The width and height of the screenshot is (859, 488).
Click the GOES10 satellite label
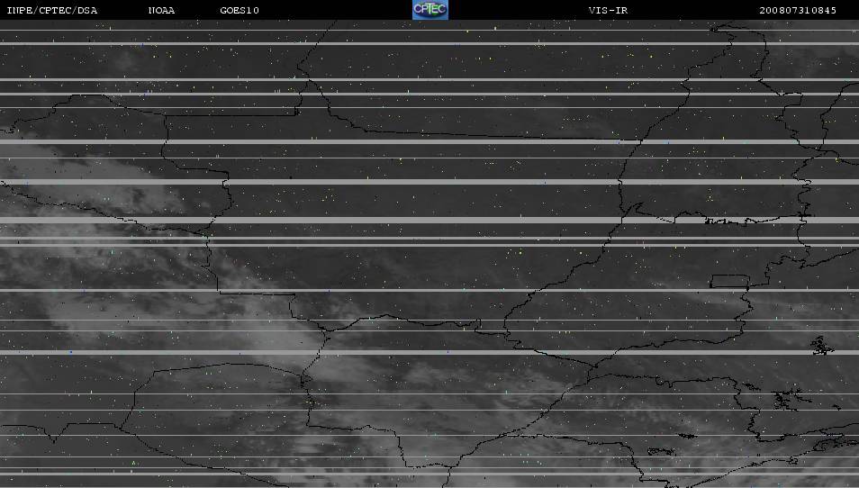240,11
